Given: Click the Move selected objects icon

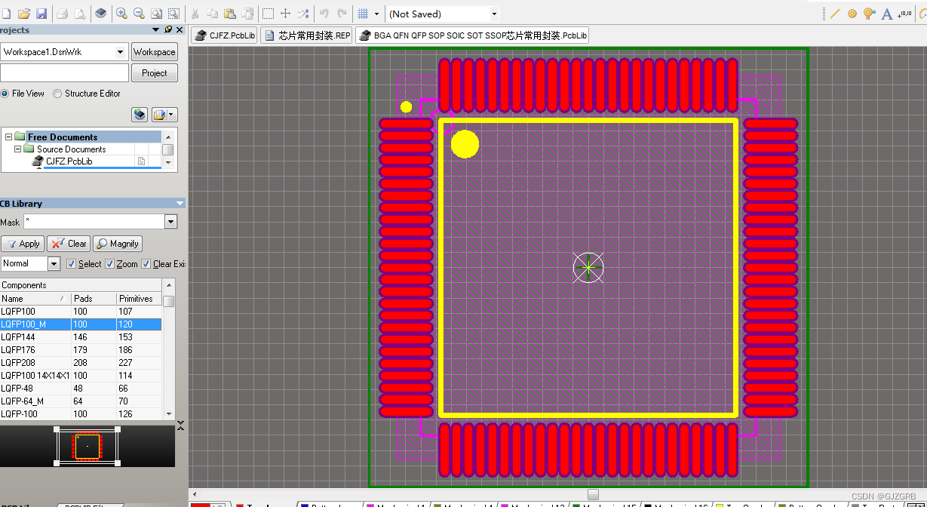Looking at the screenshot, I should click(285, 13).
